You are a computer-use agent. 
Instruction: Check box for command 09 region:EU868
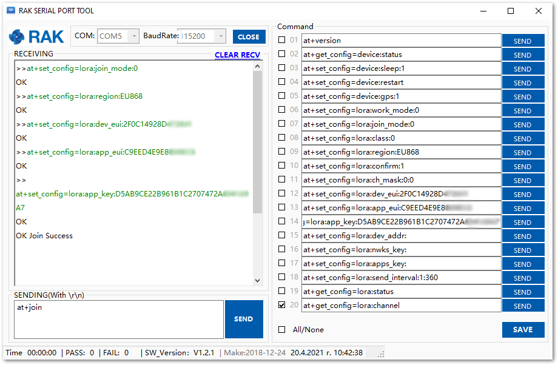[x=282, y=151]
